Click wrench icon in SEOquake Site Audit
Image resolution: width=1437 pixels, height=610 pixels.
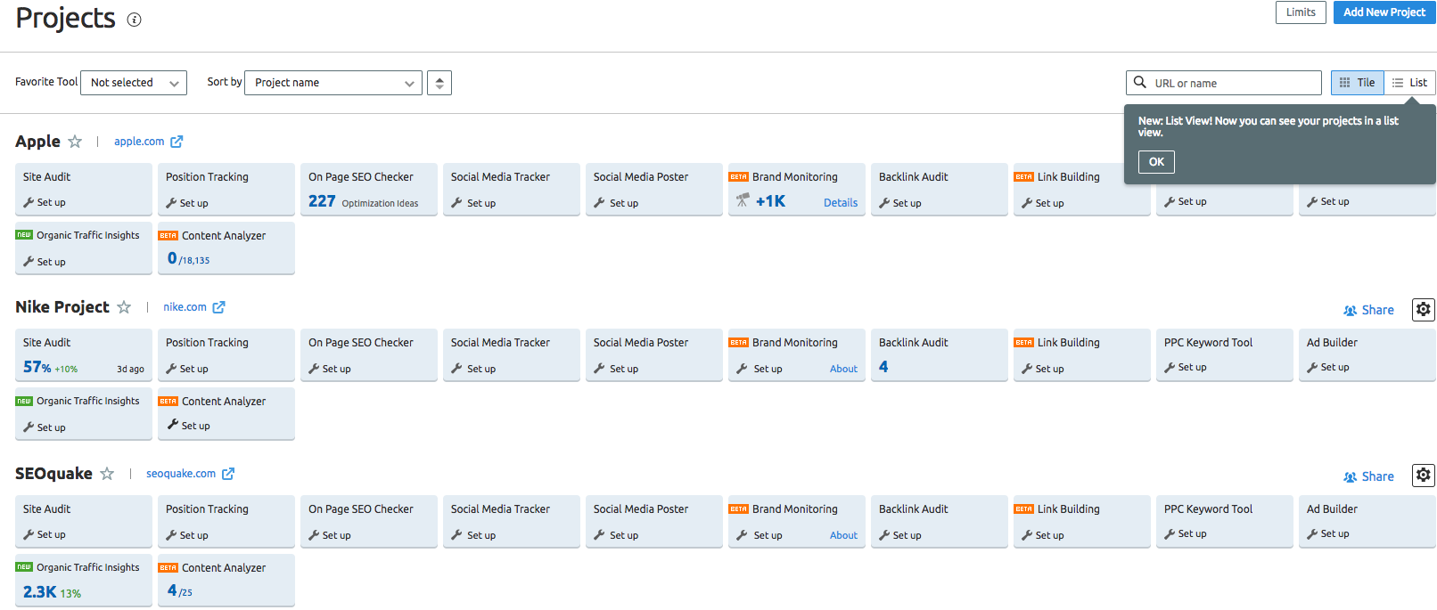coord(29,534)
